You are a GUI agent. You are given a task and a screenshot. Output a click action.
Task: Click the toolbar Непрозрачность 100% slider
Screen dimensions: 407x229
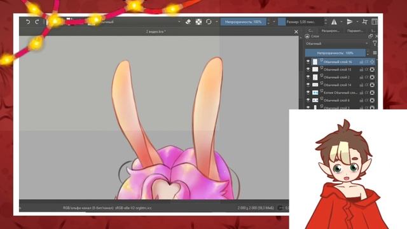pyautogui.click(x=244, y=22)
